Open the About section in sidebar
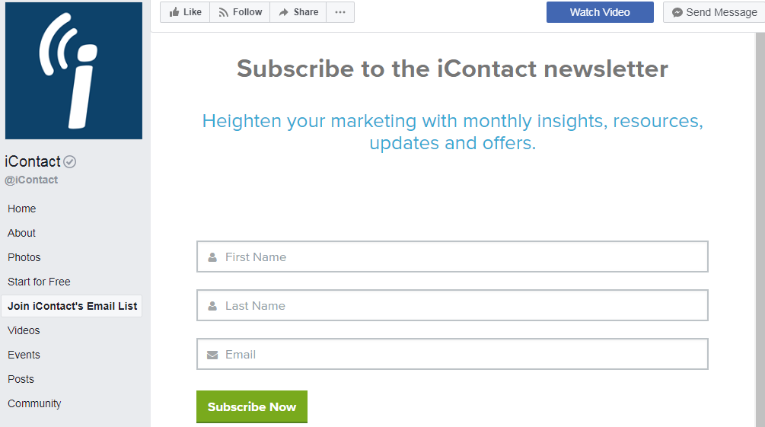 pos(21,233)
